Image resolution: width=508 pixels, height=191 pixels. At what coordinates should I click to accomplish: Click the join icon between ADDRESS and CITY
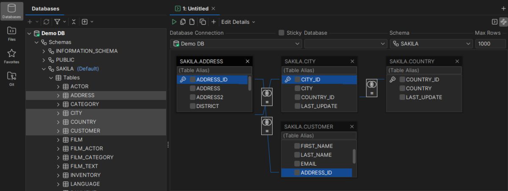(x=267, y=97)
